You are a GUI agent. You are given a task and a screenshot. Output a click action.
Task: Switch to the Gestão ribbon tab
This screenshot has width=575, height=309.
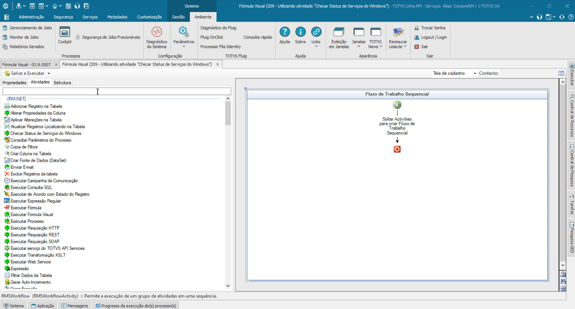178,17
